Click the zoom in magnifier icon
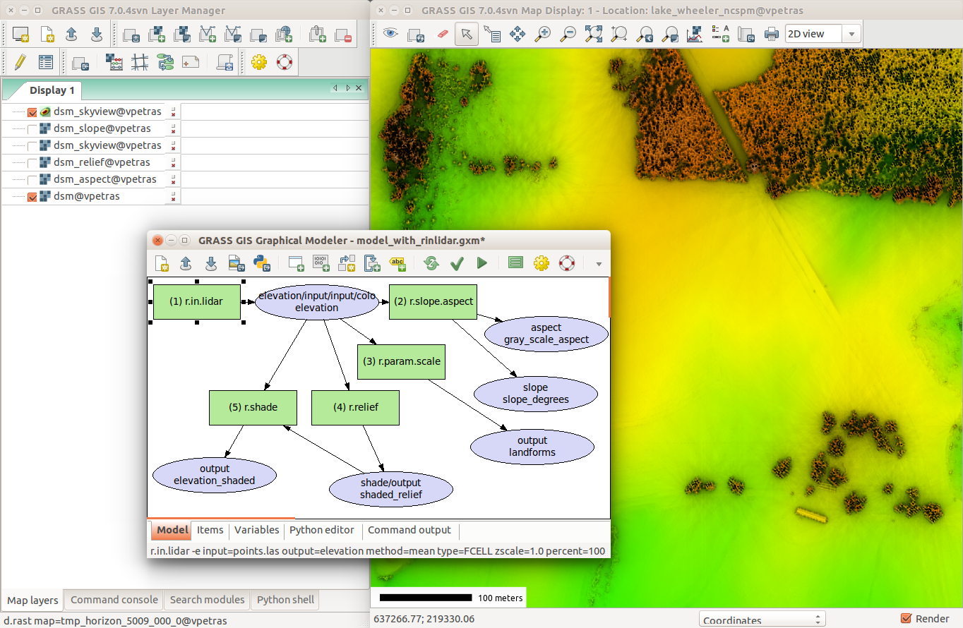The width and height of the screenshot is (963, 628). pyautogui.click(x=542, y=34)
